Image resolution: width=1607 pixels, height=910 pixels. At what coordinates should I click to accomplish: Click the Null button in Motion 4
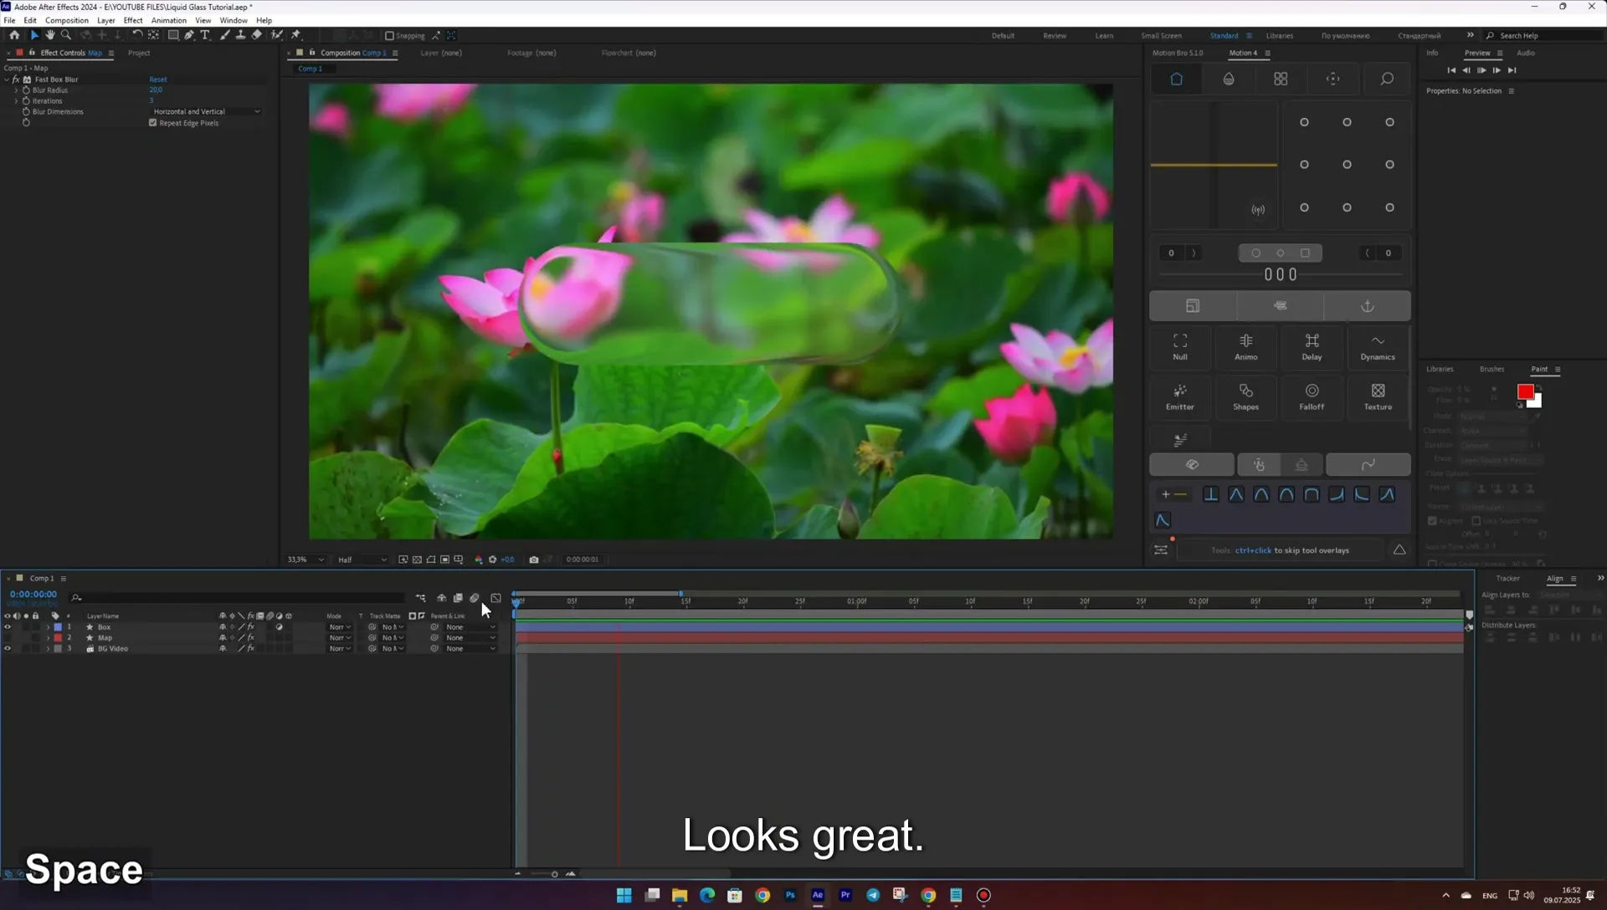(1179, 347)
